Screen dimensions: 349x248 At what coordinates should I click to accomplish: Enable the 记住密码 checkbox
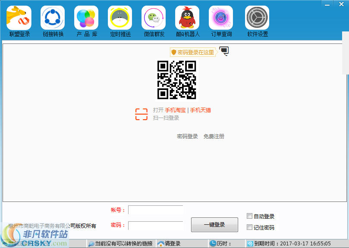click(x=249, y=227)
